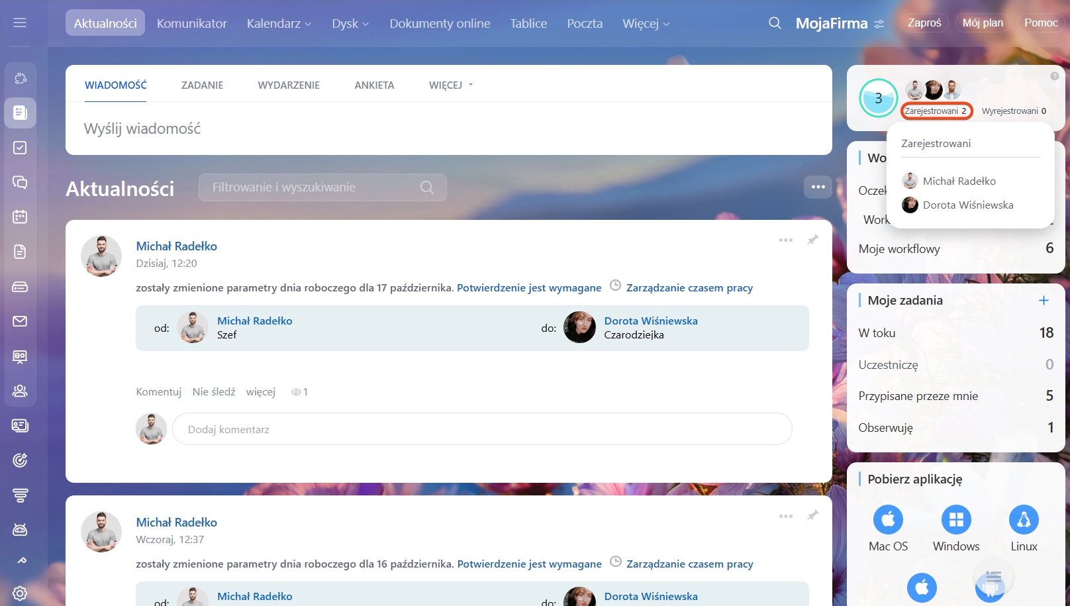Click the search magnifier icon in header
Screen dimensions: 1070x606
pyautogui.click(x=775, y=23)
